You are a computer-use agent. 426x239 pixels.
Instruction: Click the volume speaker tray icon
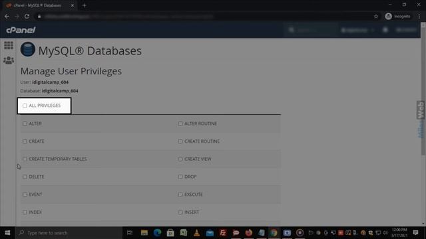(385, 233)
